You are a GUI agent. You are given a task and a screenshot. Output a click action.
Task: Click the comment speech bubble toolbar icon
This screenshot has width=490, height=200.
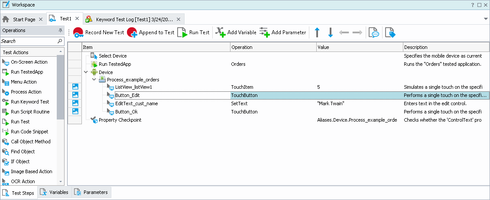point(373,32)
